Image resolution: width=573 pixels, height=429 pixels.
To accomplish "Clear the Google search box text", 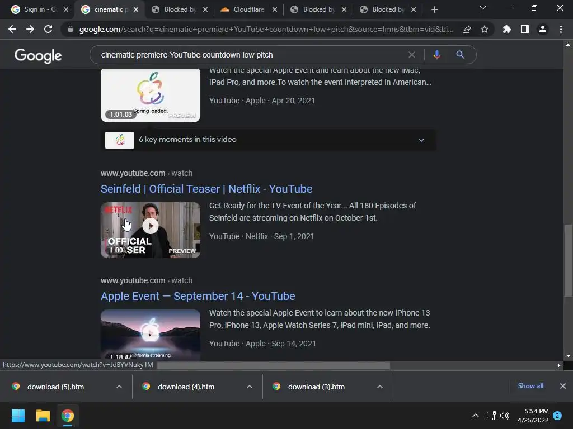I will point(412,55).
